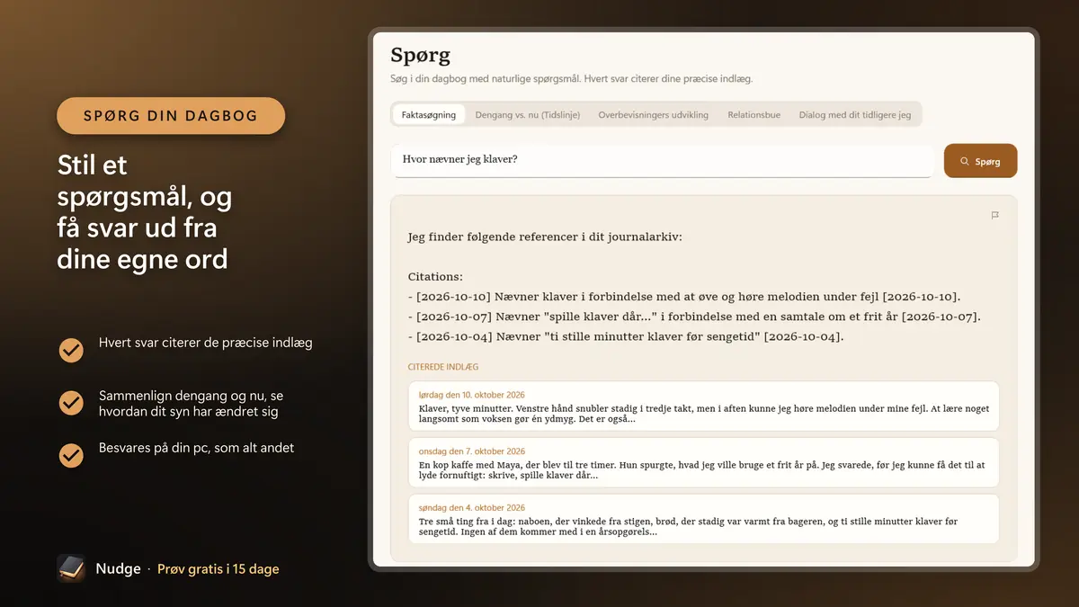
Task: Open the cited entry from søndag den 4. oktober 2026
Action: click(x=704, y=519)
